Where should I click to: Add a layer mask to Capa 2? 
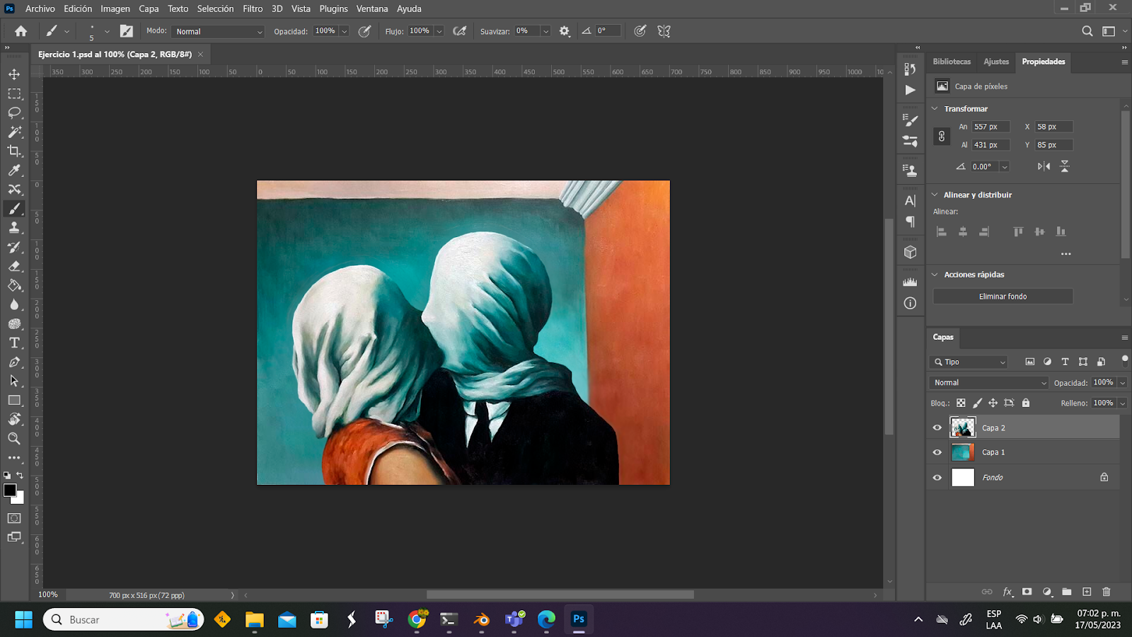pos(1027,592)
